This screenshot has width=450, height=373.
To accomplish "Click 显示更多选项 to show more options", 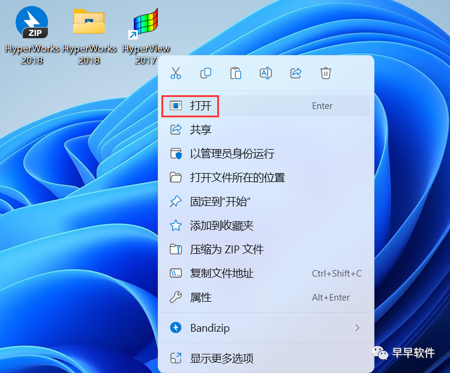I will tap(222, 359).
